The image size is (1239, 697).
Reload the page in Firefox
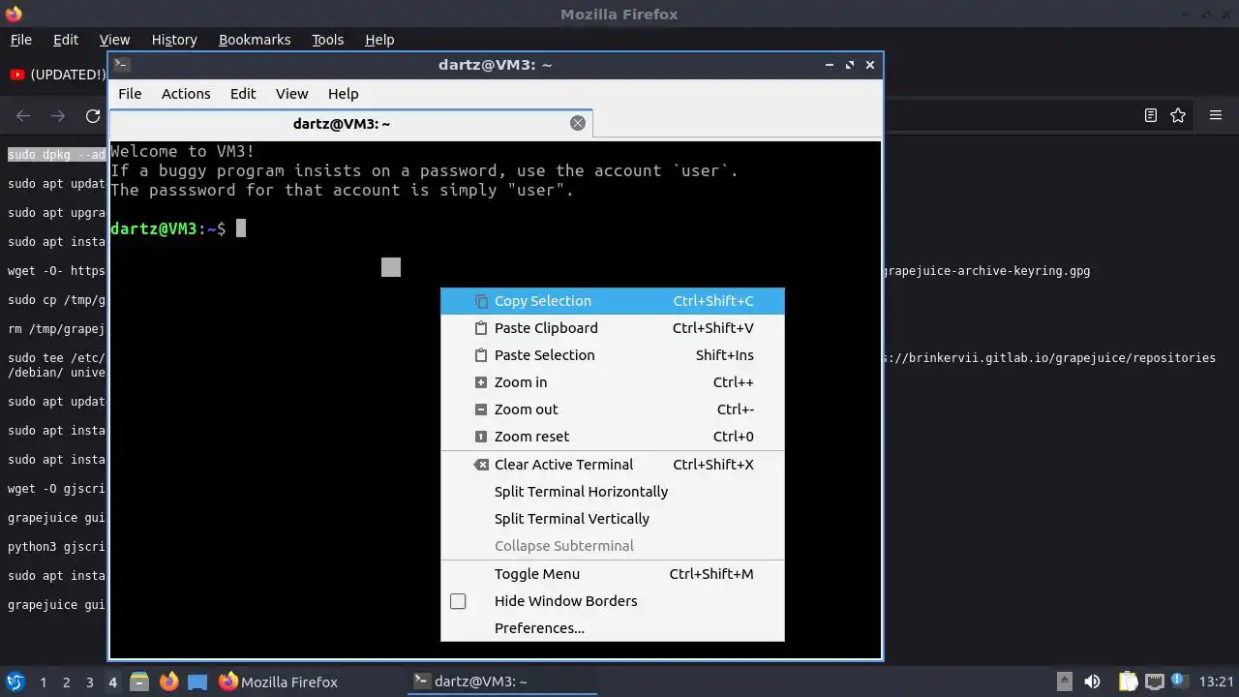[93, 116]
